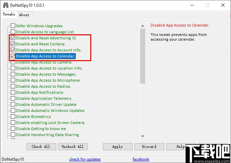
Task: Select Disable Automatic Windows Updates label
Action: (50, 111)
